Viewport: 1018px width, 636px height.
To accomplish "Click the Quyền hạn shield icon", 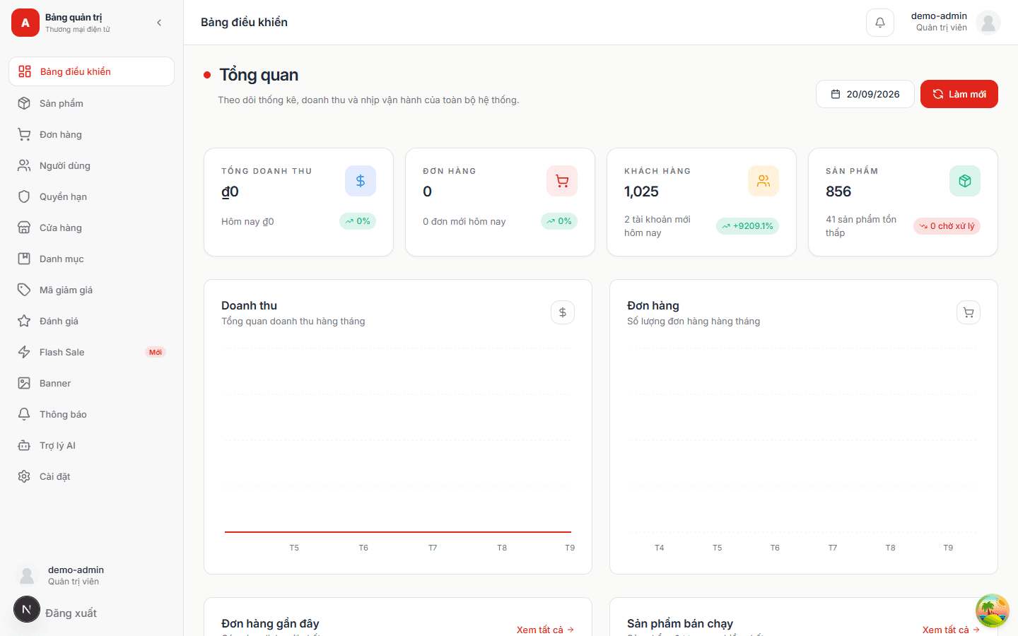I will (24, 196).
